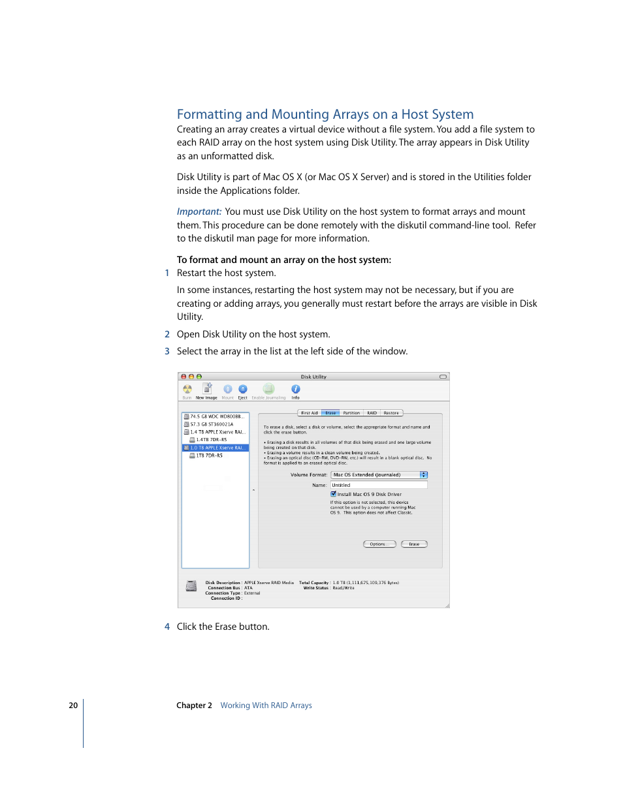
Task: Click the sidebar split divider handle
Action: (253, 490)
